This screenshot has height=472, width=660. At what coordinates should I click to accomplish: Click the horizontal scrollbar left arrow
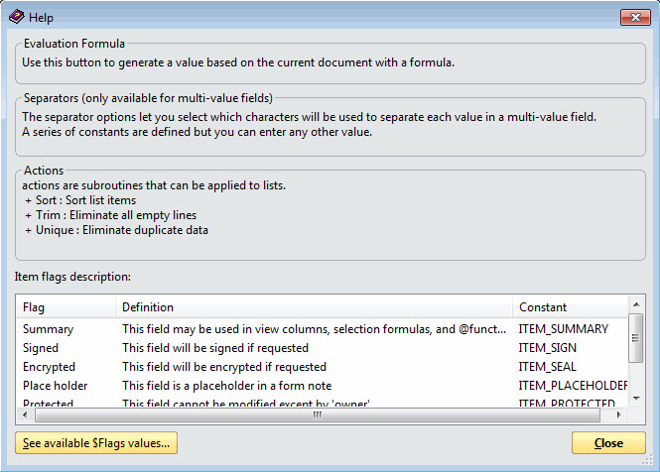(24, 415)
